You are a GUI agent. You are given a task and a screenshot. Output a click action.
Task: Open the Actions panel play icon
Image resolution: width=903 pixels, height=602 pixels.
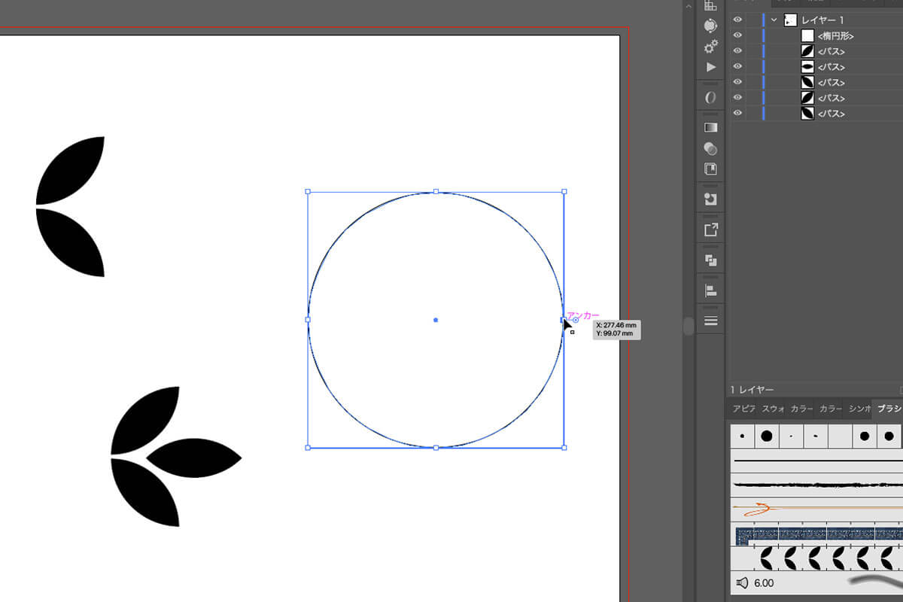(x=710, y=67)
